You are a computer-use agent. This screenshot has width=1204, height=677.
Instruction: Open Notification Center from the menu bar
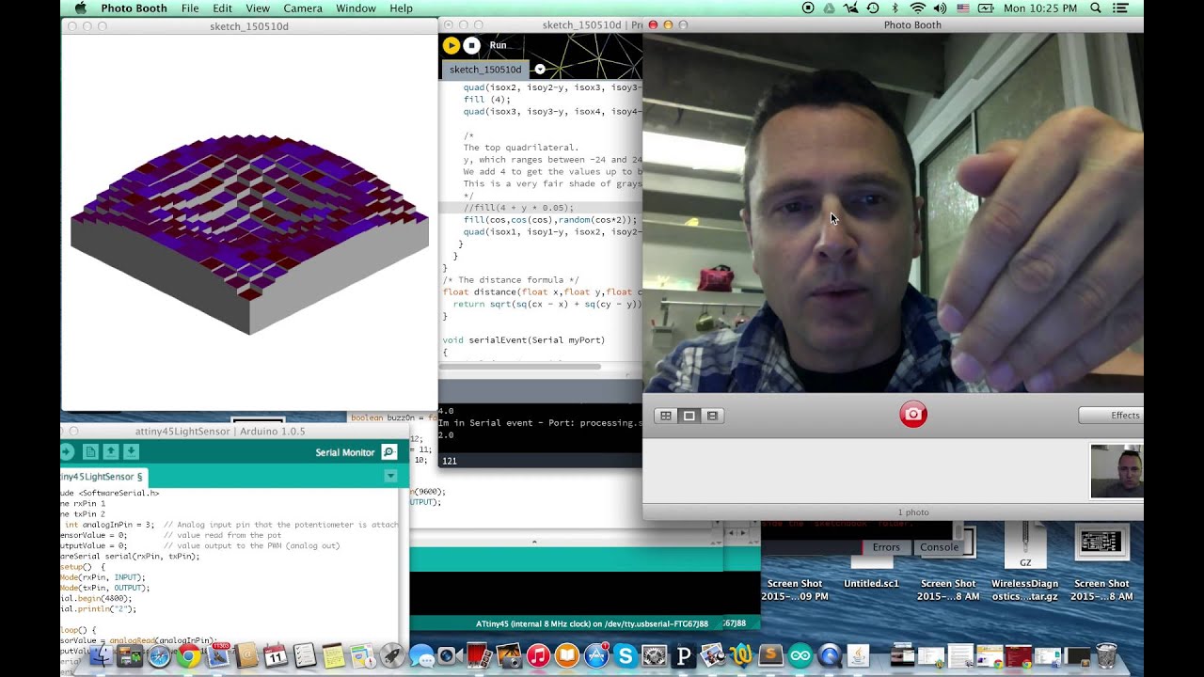[x=1120, y=8]
